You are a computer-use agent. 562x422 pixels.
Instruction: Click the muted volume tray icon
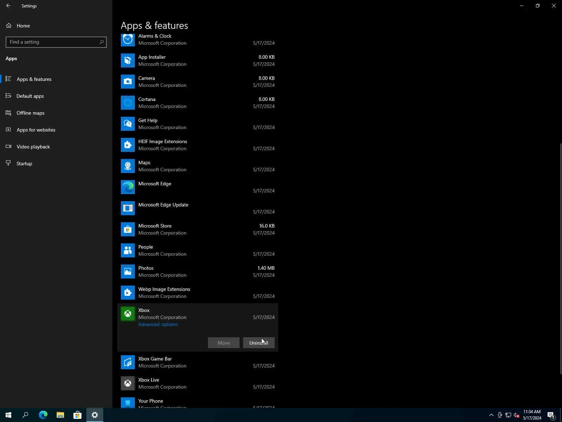coord(517,415)
